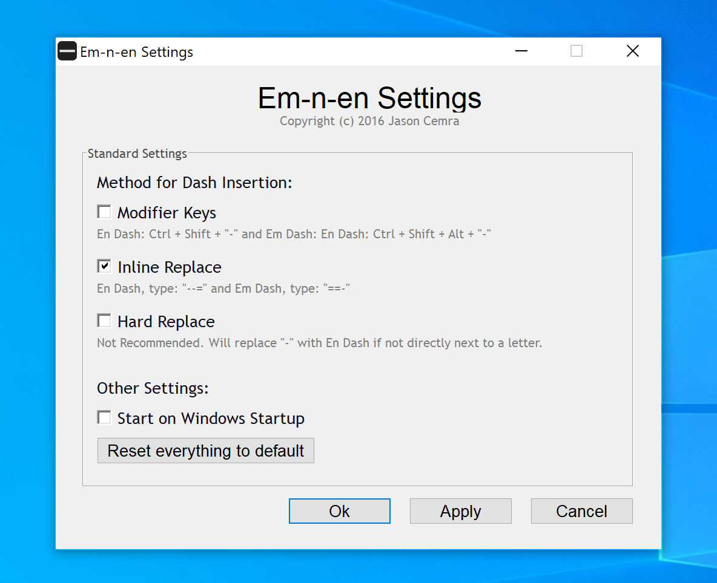Enable the Modifier Keys checkbox

[104, 211]
